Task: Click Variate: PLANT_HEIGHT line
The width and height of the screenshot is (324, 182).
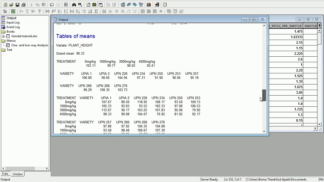Action: click(x=74, y=45)
